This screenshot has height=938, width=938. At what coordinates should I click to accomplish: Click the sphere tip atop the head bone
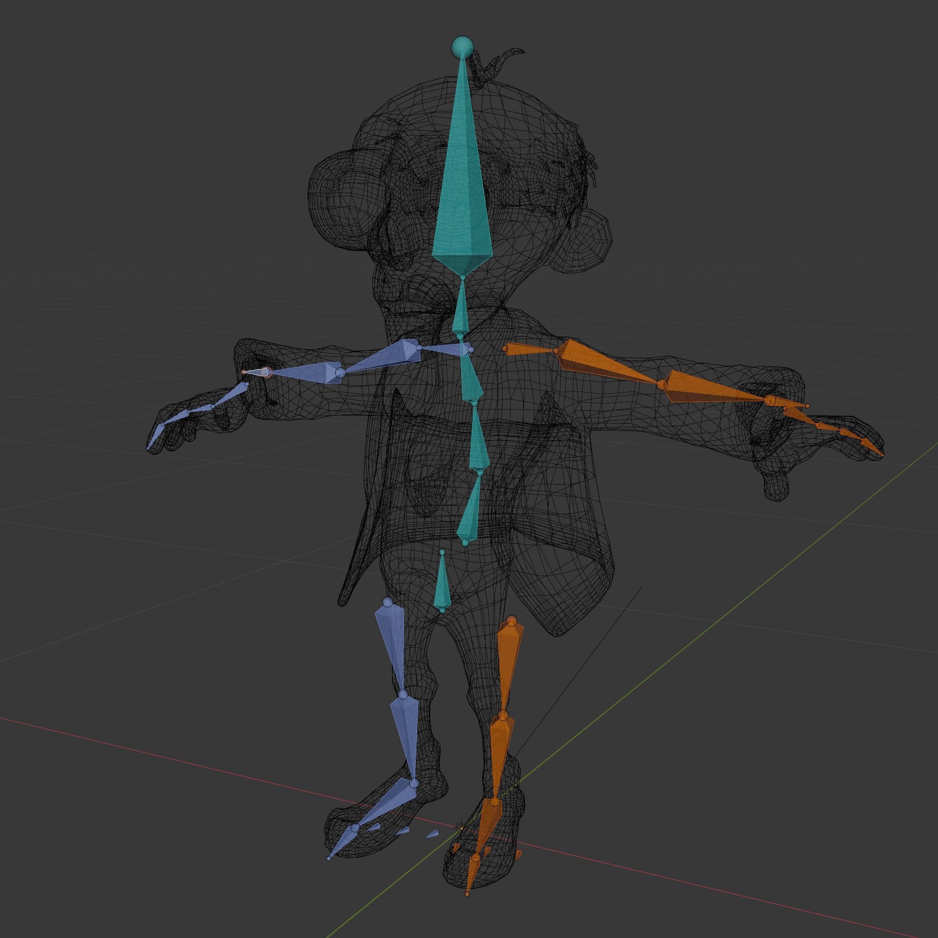(x=462, y=47)
